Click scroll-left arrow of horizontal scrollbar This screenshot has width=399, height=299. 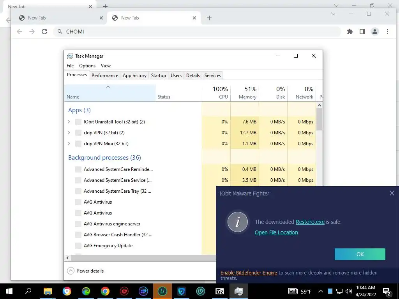(x=67, y=258)
